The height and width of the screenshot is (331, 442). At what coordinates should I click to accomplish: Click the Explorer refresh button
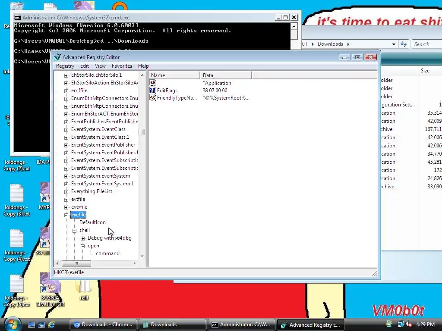(404, 44)
